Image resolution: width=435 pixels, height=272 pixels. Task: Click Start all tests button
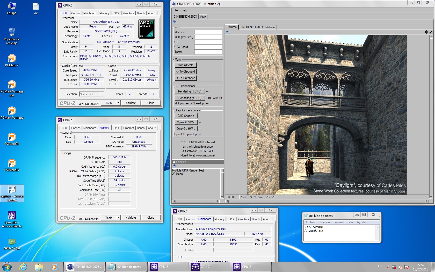pyautogui.click(x=186, y=65)
